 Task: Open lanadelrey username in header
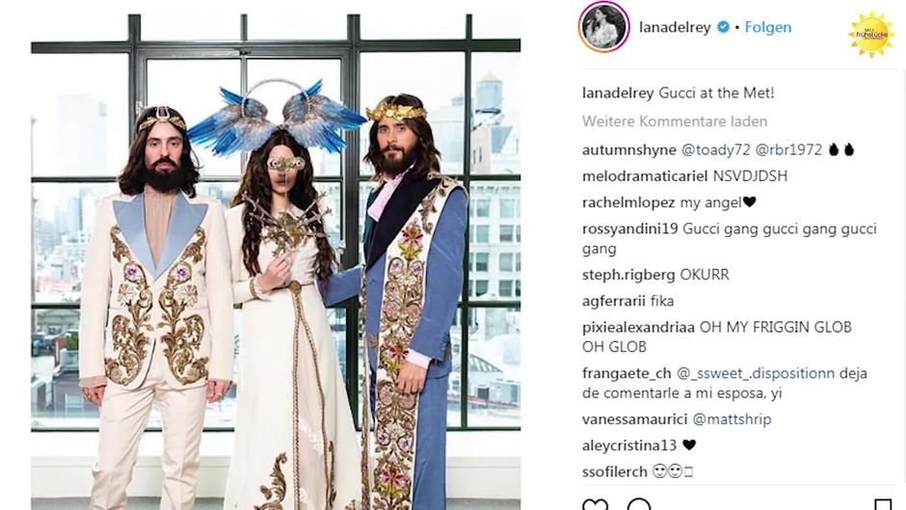click(675, 27)
